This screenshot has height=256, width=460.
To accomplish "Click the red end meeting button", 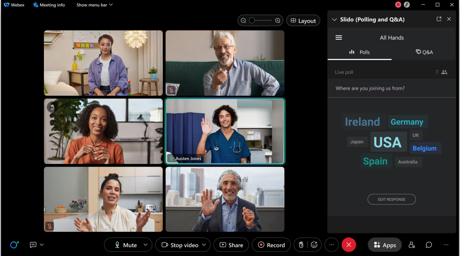I will pos(349,245).
